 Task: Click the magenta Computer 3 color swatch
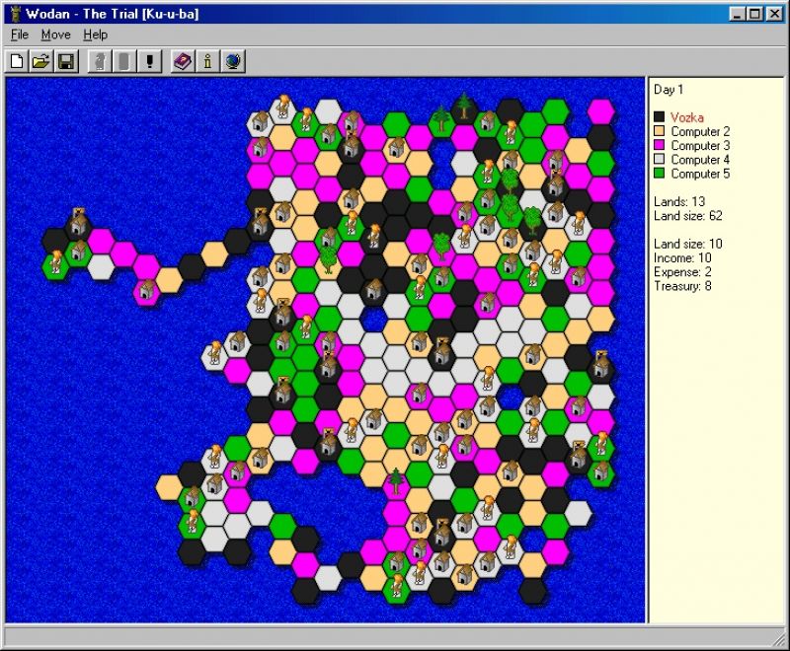[x=659, y=145]
